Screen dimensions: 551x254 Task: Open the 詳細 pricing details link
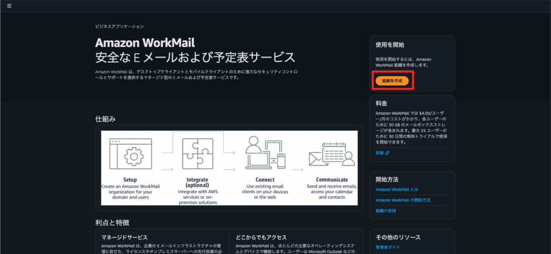pyautogui.click(x=379, y=153)
